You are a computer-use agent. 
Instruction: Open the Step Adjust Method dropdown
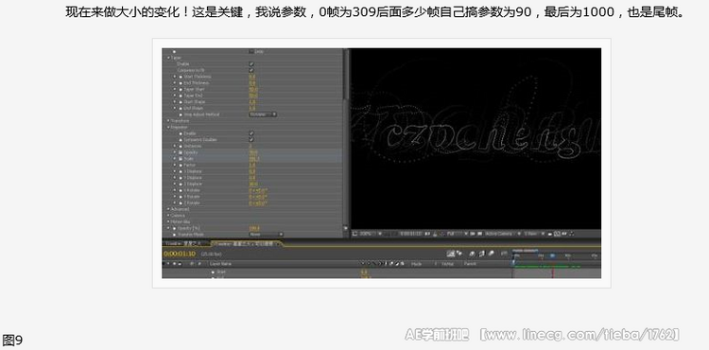[x=263, y=114]
